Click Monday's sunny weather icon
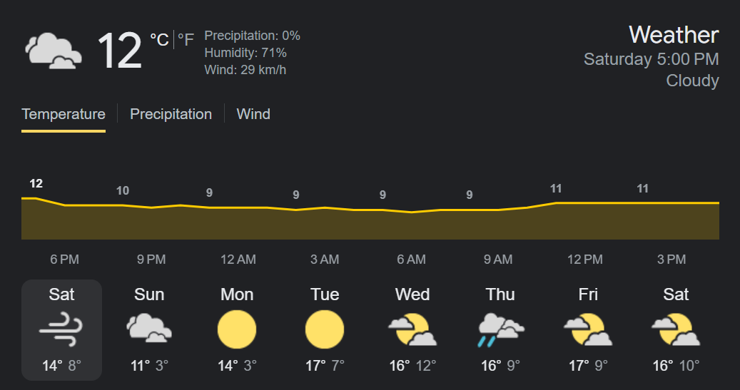 237,329
